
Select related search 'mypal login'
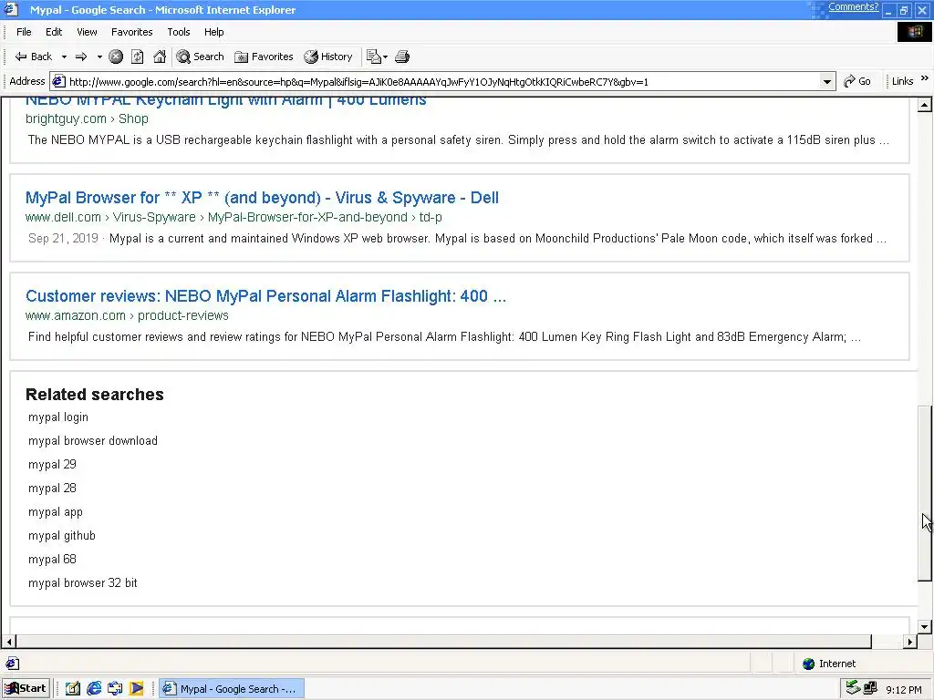coord(58,417)
